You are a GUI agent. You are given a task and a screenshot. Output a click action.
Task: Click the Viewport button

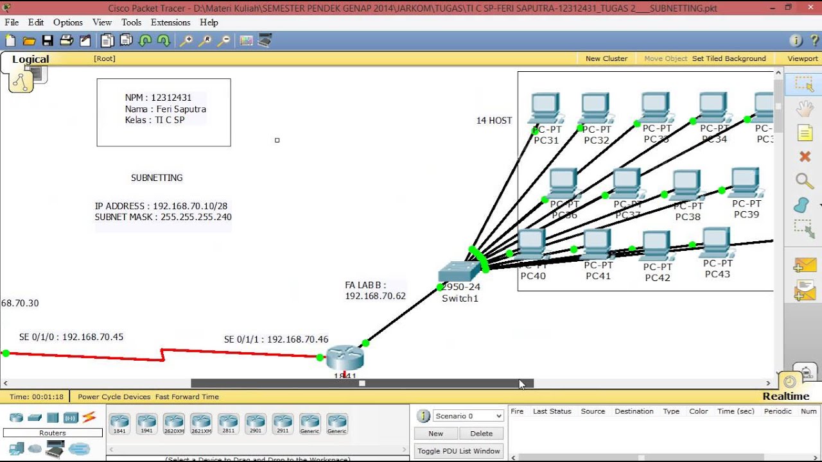(803, 58)
